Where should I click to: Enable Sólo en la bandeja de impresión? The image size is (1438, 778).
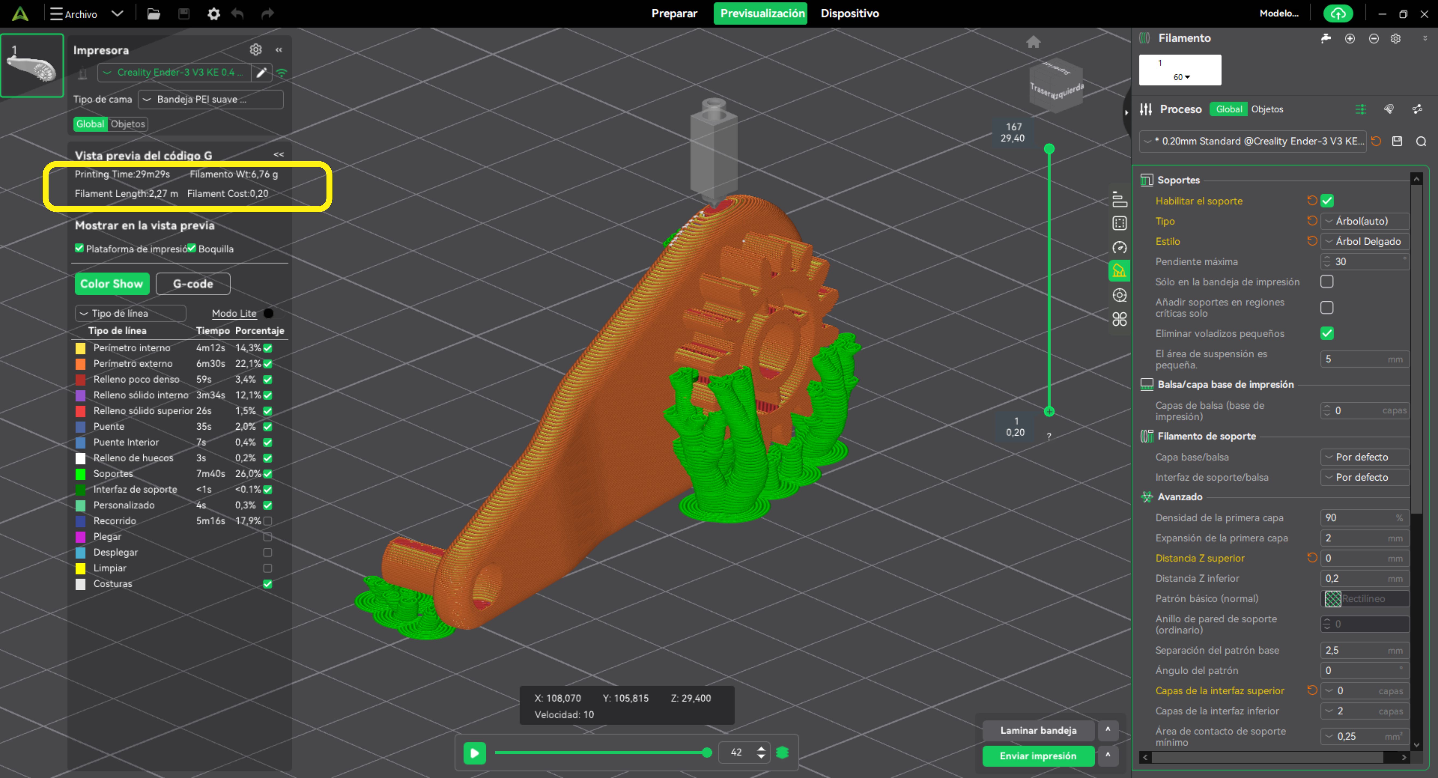pos(1327,282)
